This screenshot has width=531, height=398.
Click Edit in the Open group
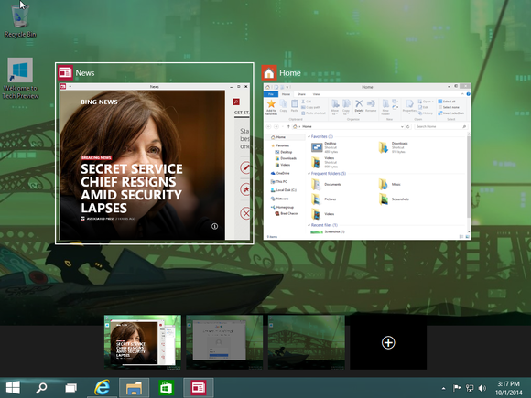click(x=424, y=107)
